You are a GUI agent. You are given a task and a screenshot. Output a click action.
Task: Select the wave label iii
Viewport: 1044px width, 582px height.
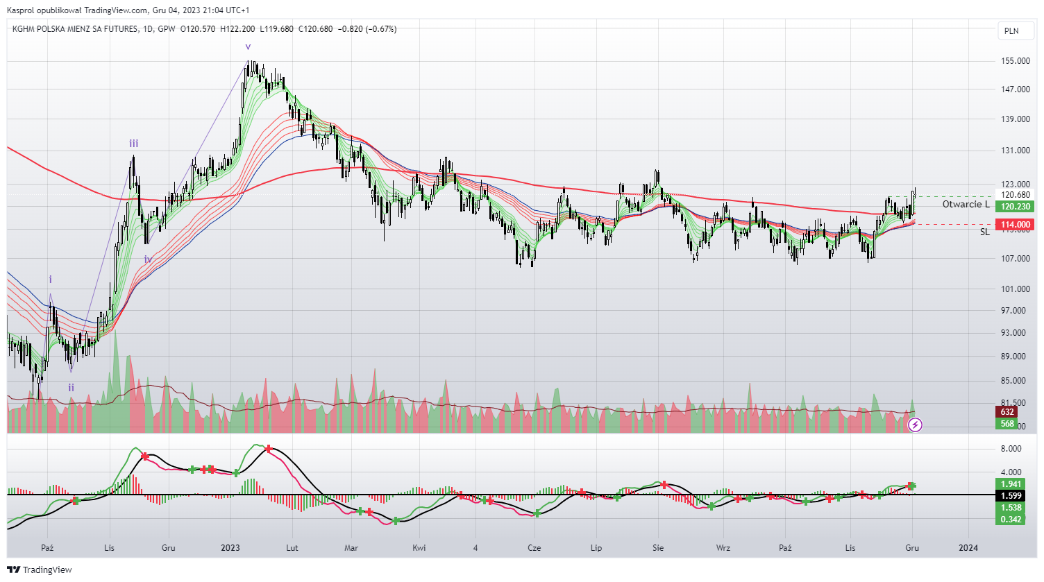click(x=133, y=144)
